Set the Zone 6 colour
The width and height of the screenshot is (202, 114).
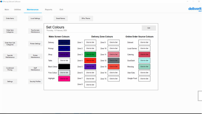click(x=90, y=73)
